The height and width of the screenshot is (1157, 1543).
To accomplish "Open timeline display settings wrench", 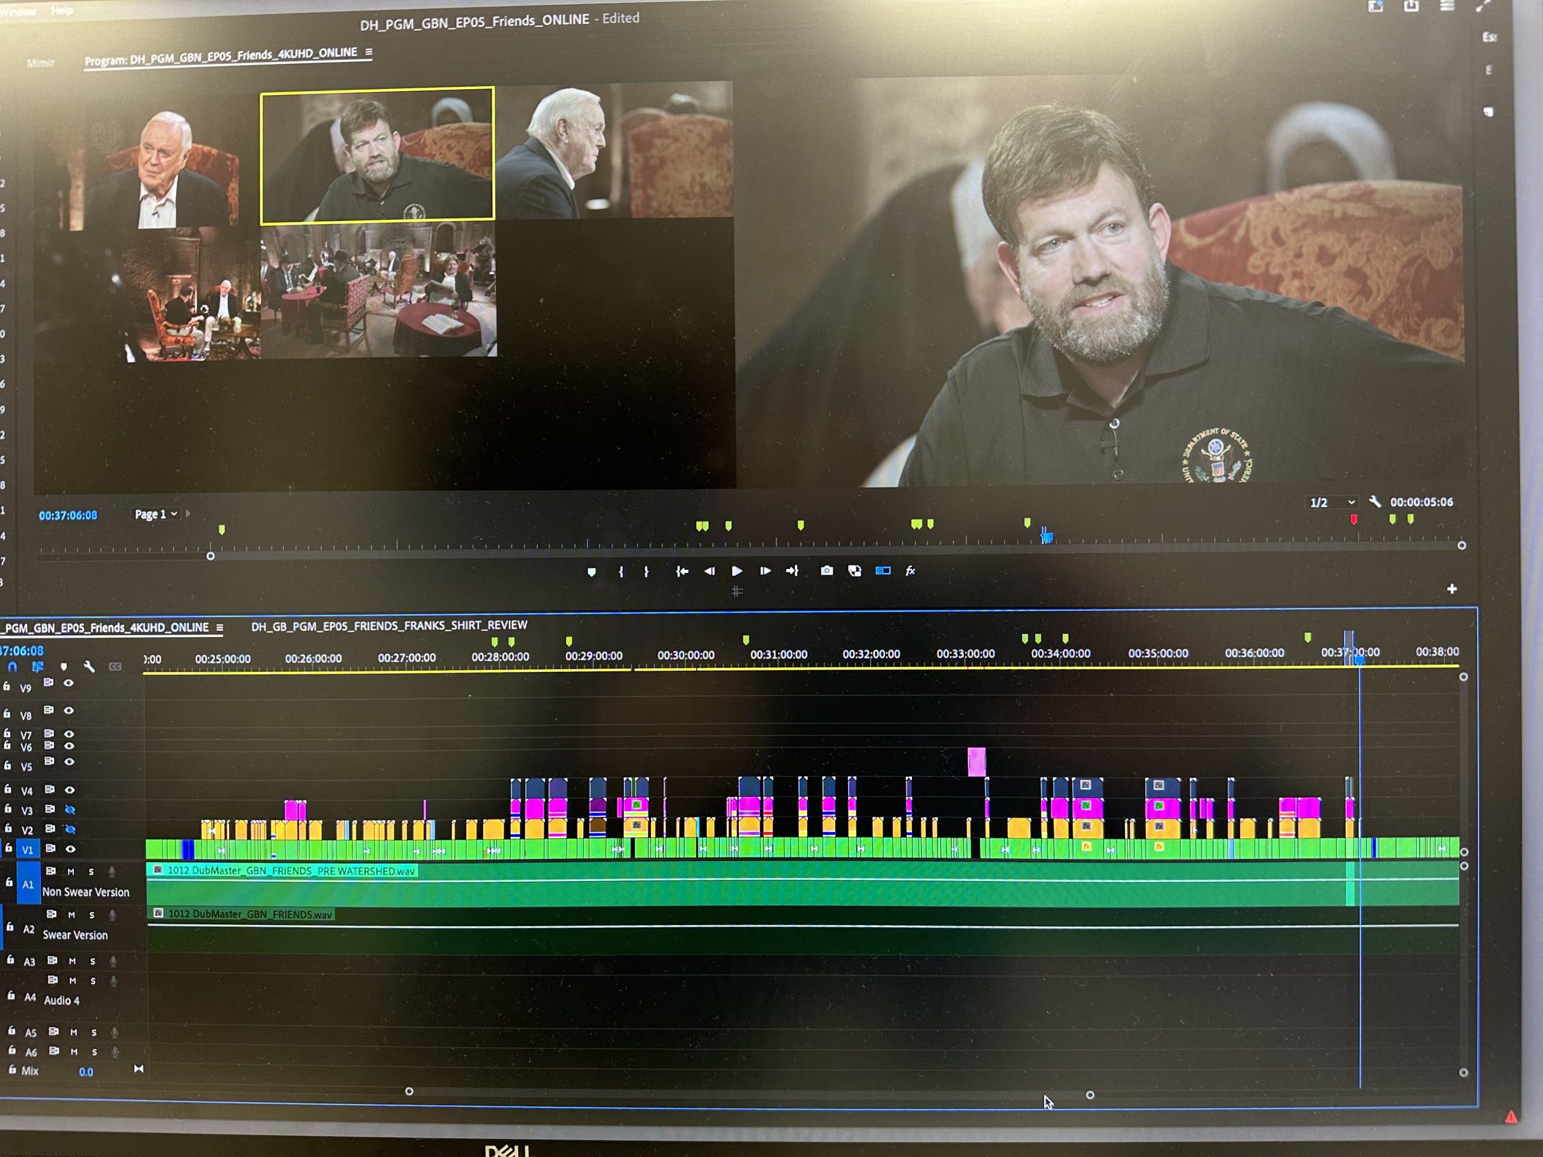I will click(x=89, y=666).
